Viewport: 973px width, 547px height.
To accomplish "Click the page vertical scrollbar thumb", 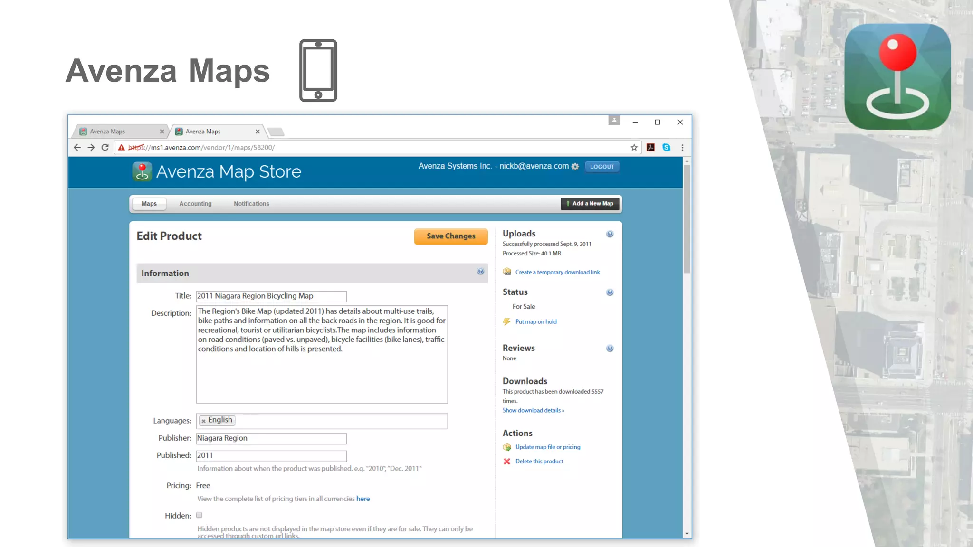I will pos(687,218).
